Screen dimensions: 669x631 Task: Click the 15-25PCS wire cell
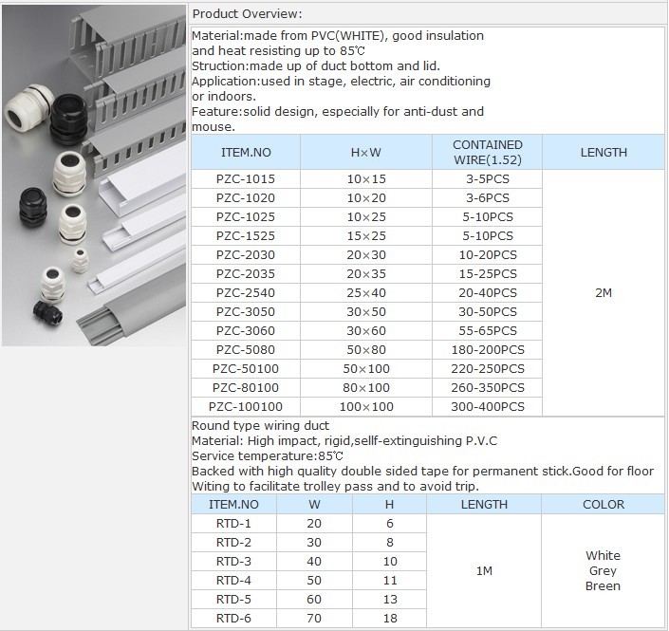487,274
